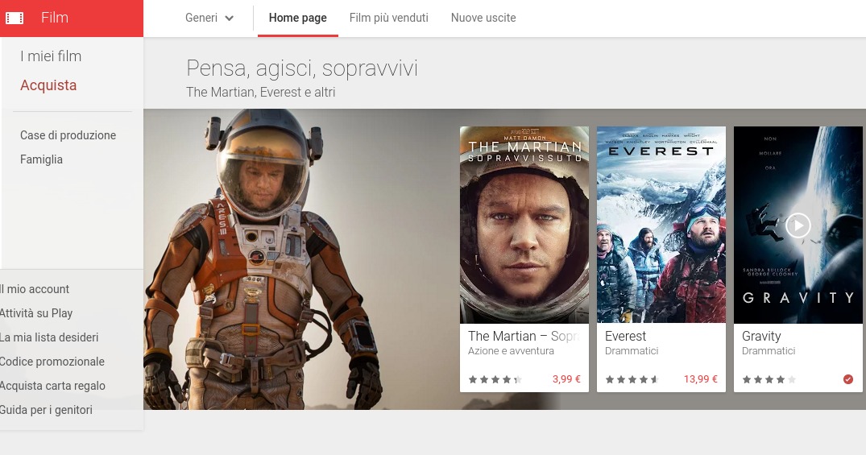Viewport: 866px width, 455px height.
Task: Click Drammatici genre under Gravity
Action: [769, 351]
